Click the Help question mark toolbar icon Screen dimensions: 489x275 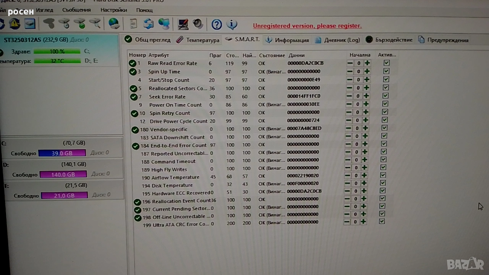pos(217,25)
